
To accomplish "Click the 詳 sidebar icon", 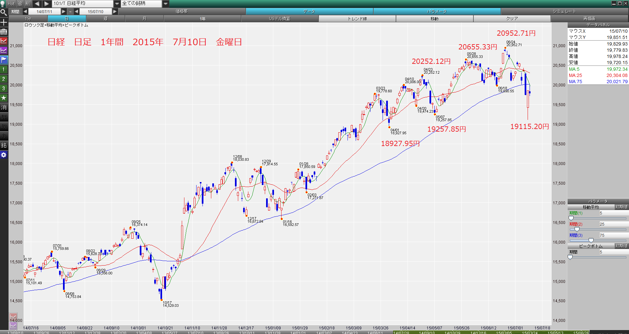I will (x=4, y=117).
